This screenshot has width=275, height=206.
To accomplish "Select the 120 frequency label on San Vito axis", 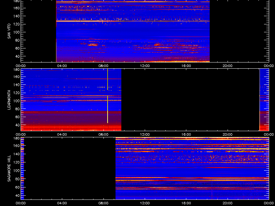I will coord(17,24).
